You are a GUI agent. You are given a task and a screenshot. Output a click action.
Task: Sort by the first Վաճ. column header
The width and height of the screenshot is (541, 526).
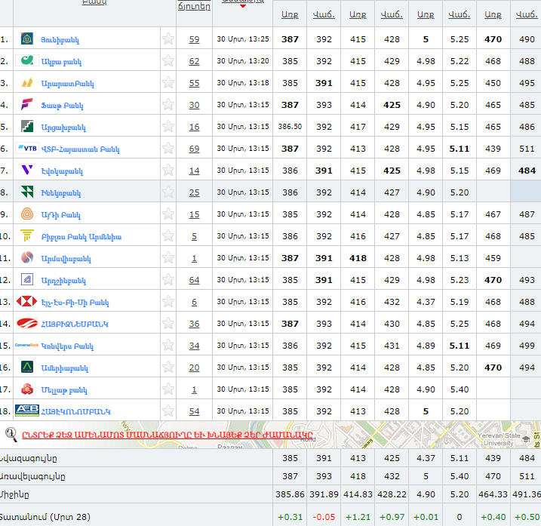(324, 15)
